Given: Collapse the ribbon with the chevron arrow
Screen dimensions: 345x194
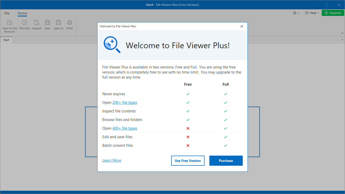Looking at the screenshot, I should tap(342, 33).
